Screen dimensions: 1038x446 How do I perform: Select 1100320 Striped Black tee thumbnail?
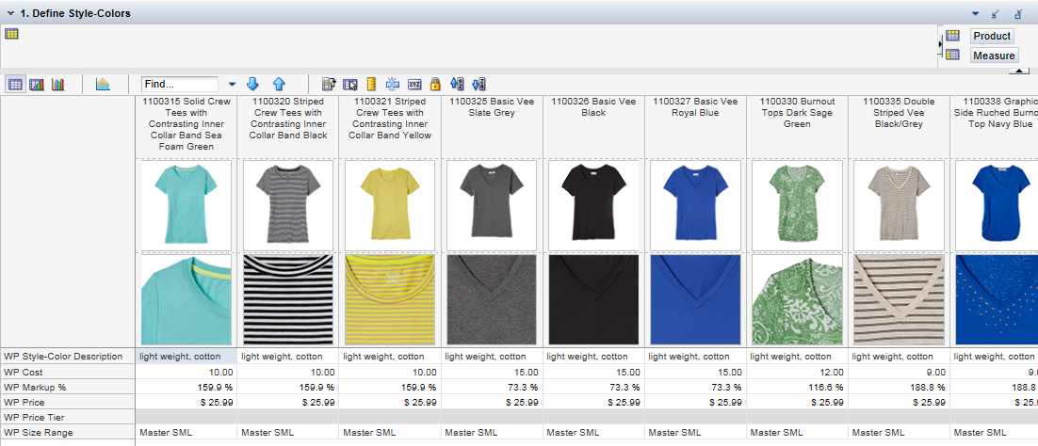pos(288,205)
